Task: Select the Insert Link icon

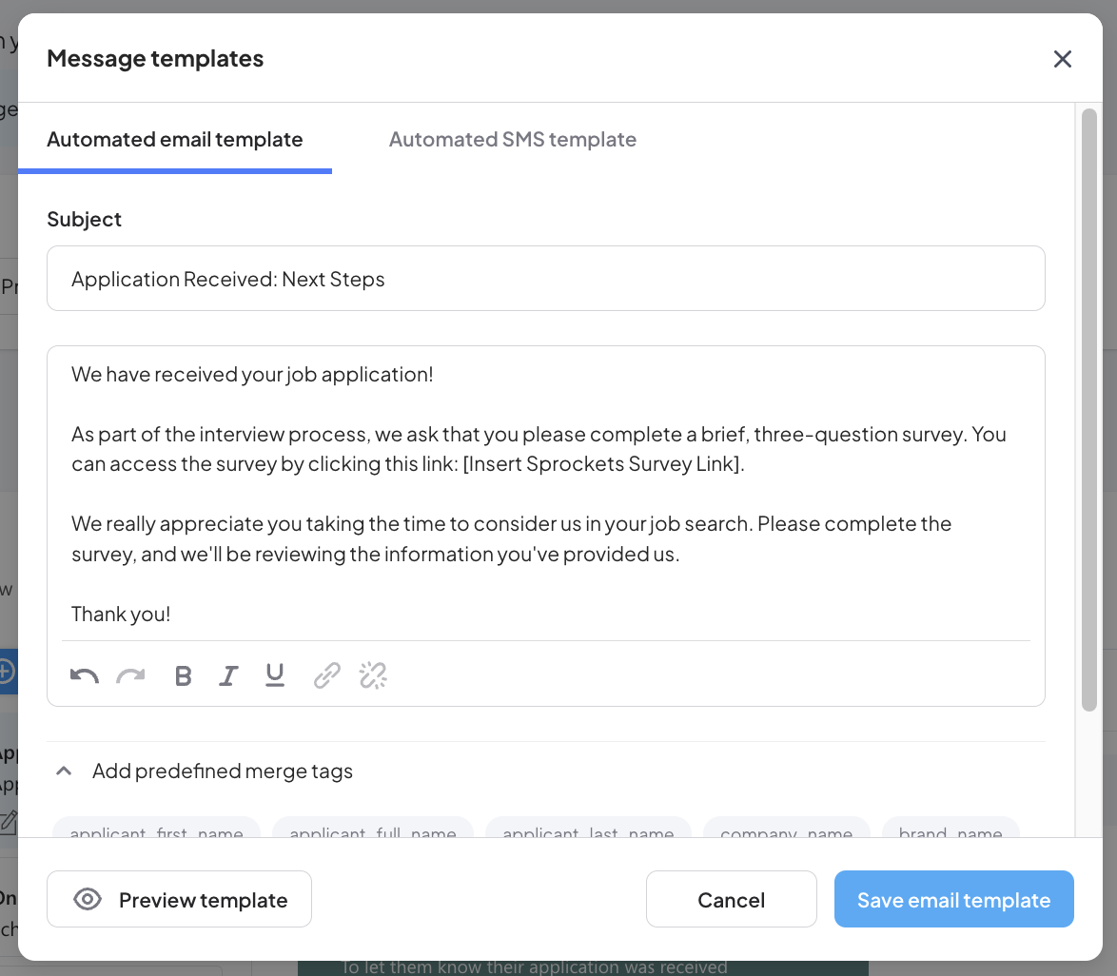Action: [326, 675]
